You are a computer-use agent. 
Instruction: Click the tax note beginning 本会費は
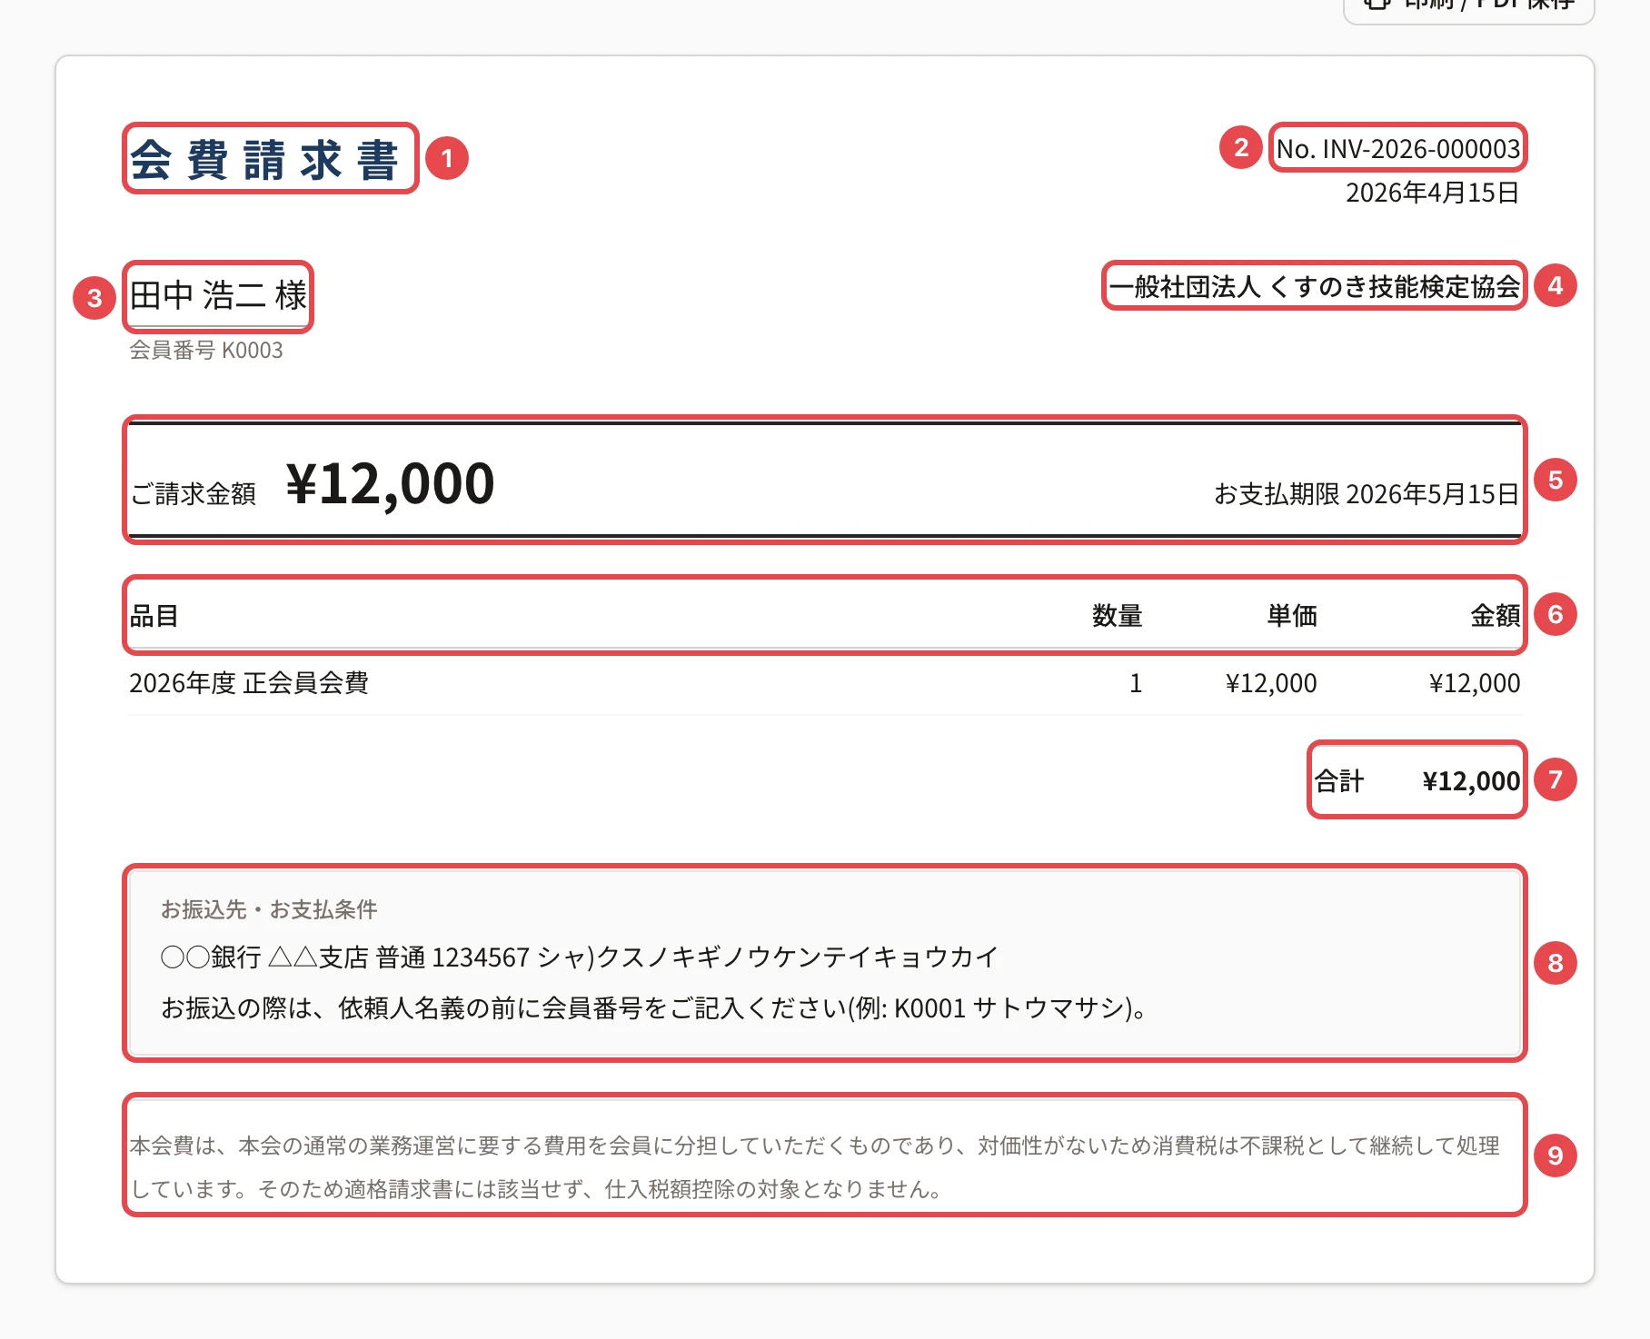tap(815, 1167)
